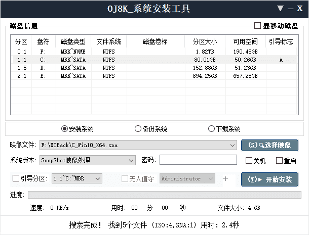Select the C: partition row
This screenshot has width=309, height=235.
pos(152,60)
